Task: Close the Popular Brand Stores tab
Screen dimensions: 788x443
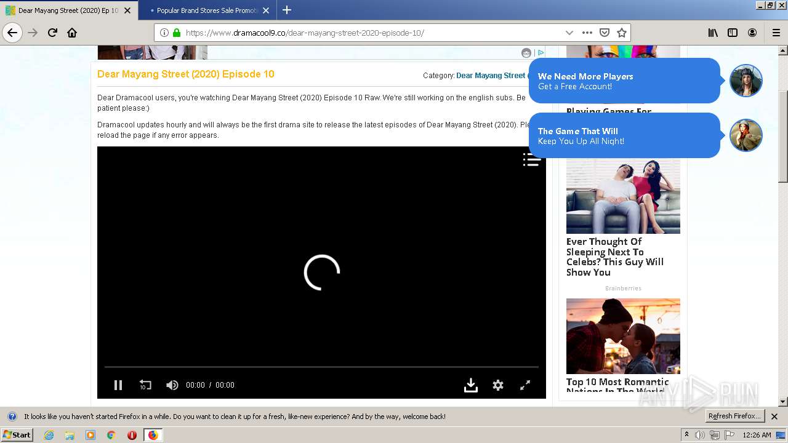Action: click(x=266, y=10)
